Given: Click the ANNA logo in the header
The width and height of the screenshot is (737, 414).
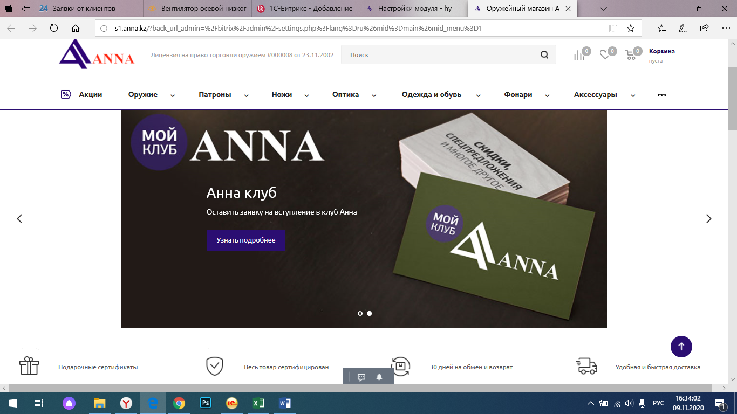Looking at the screenshot, I should pyautogui.click(x=97, y=54).
